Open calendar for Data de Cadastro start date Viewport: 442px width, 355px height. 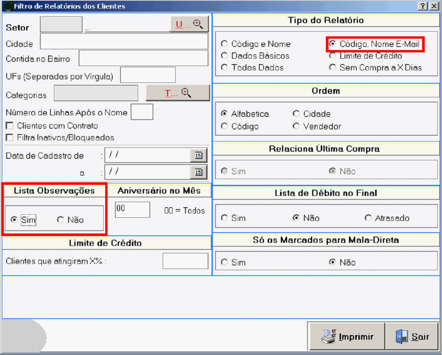[199, 155]
